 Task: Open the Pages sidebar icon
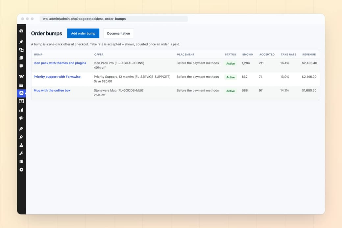pos(21,58)
